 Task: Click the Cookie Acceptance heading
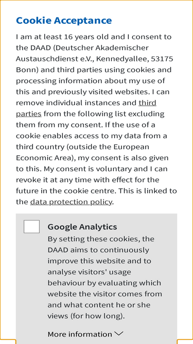coord(64,21)
